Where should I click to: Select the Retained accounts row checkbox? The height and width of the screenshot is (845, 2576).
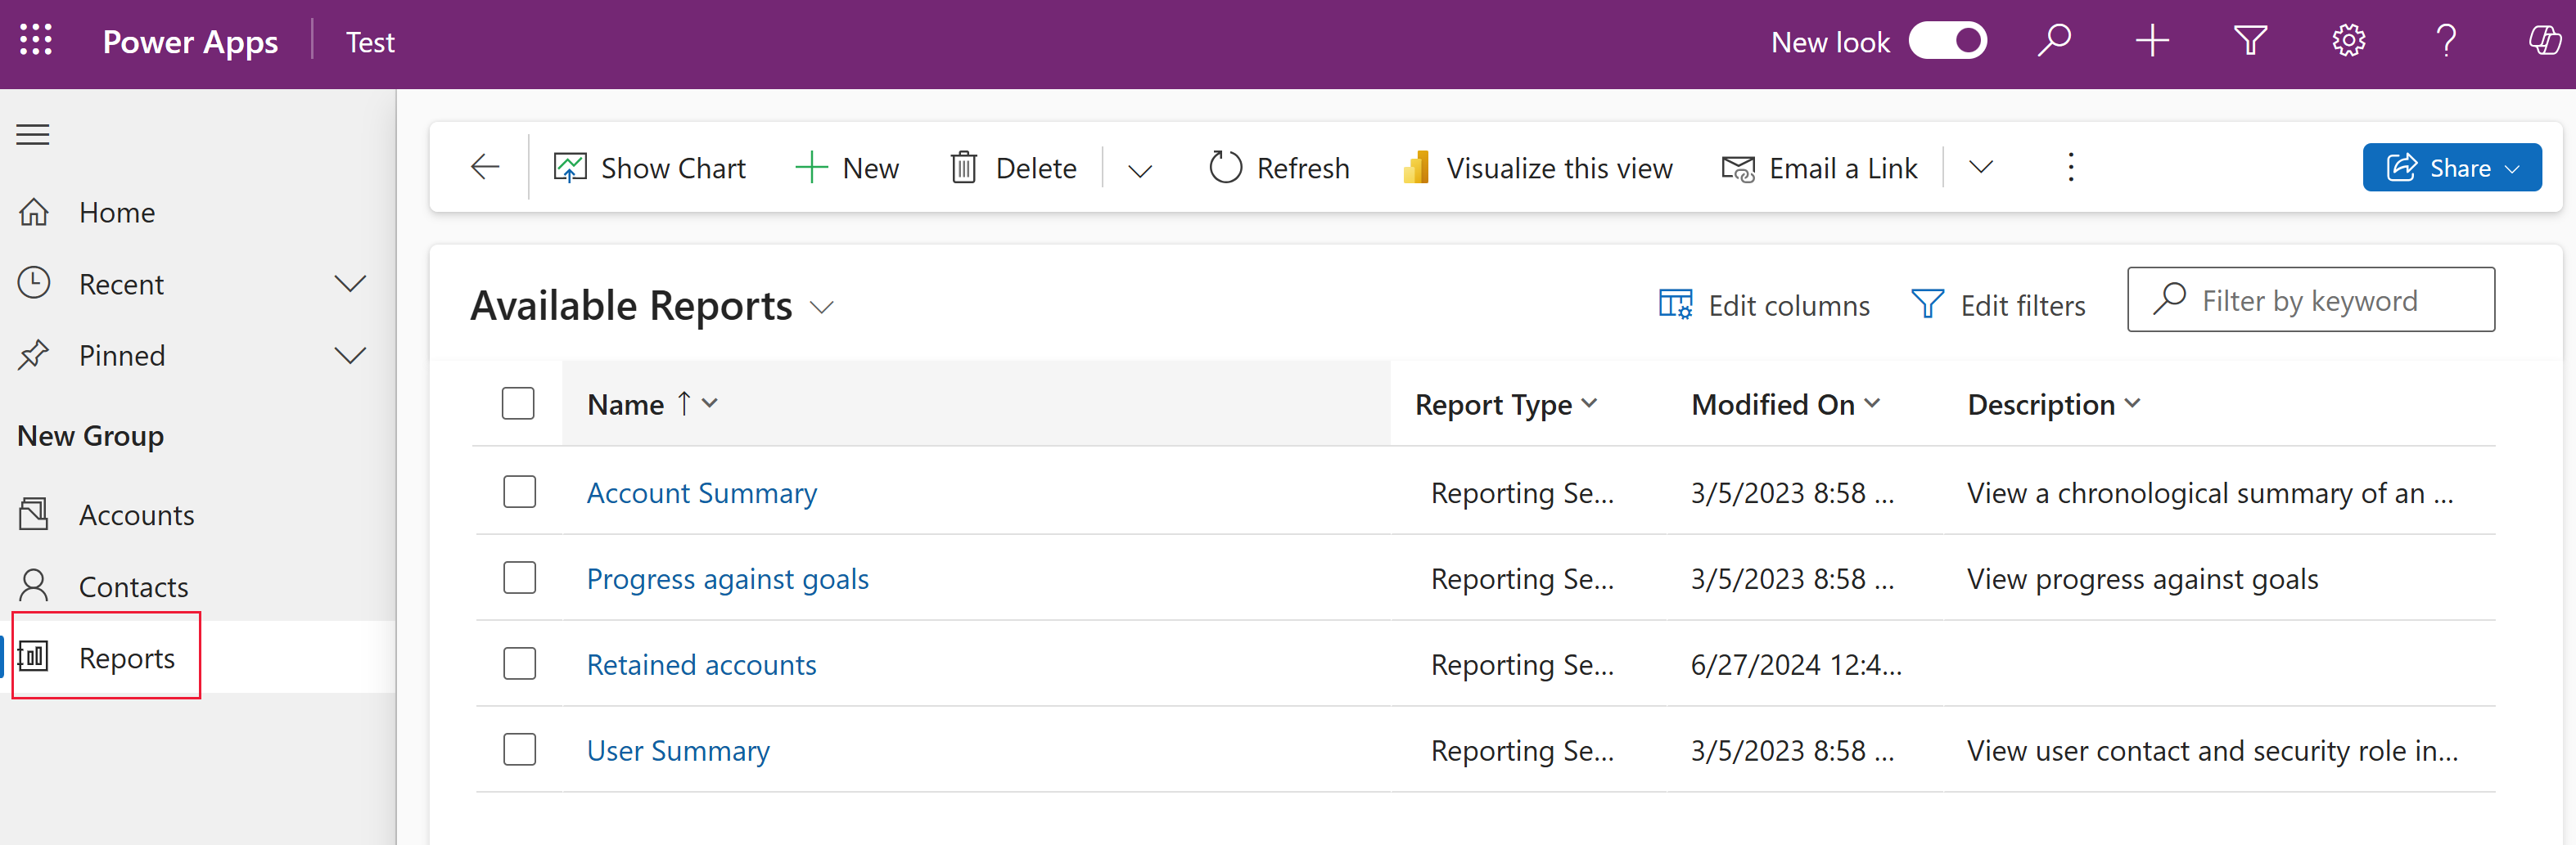point(519,663)
